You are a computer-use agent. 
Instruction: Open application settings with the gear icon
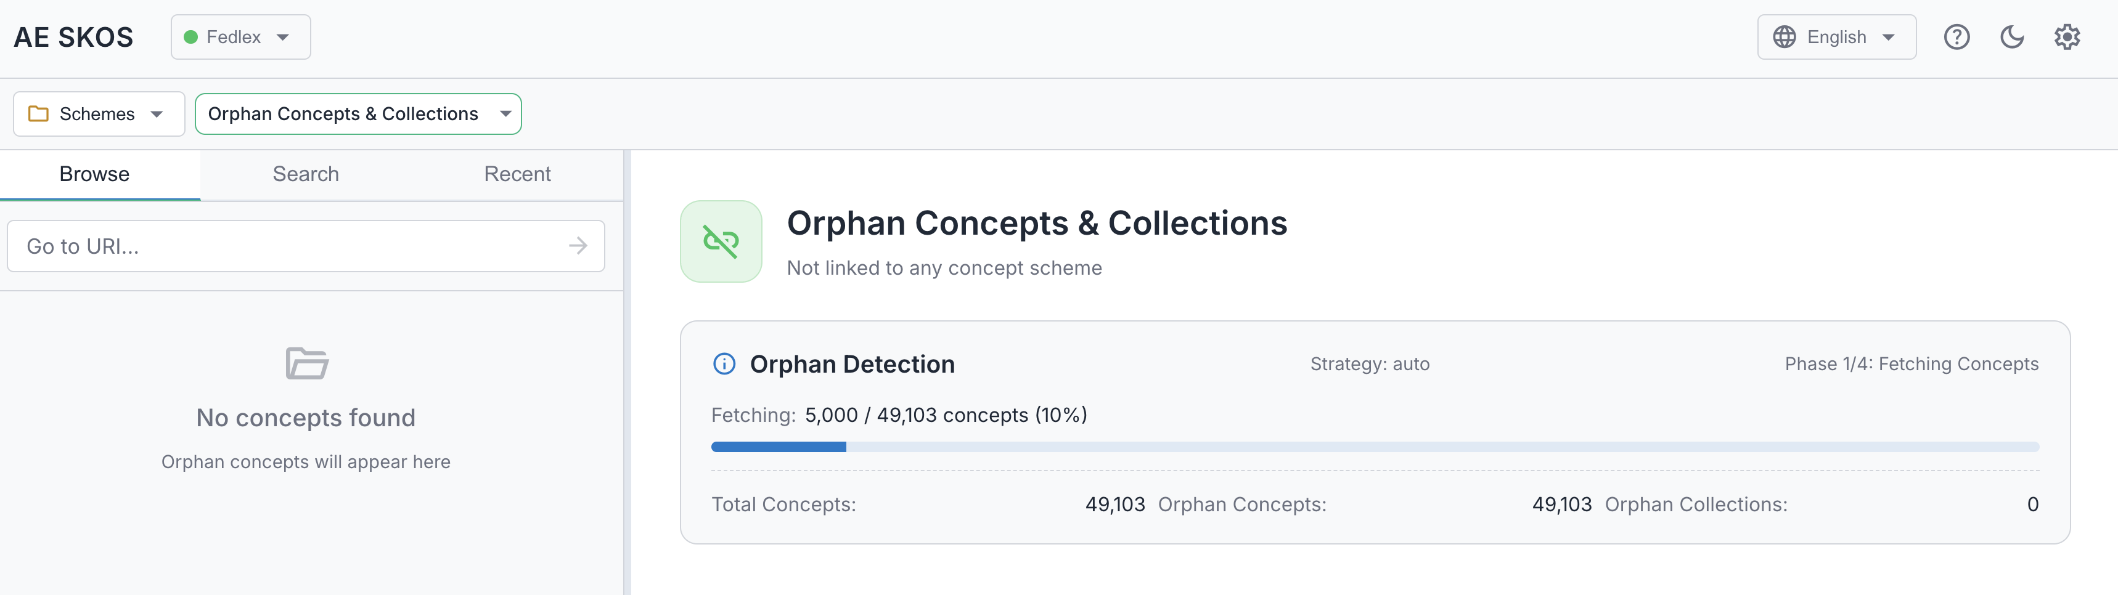coord(2068,36)
